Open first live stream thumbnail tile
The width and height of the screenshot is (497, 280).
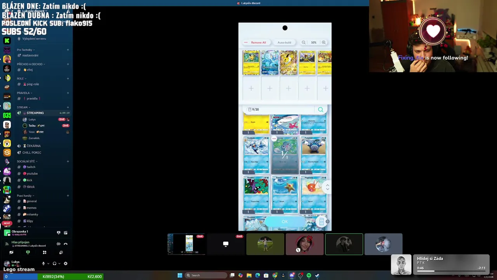coord(186,244)
